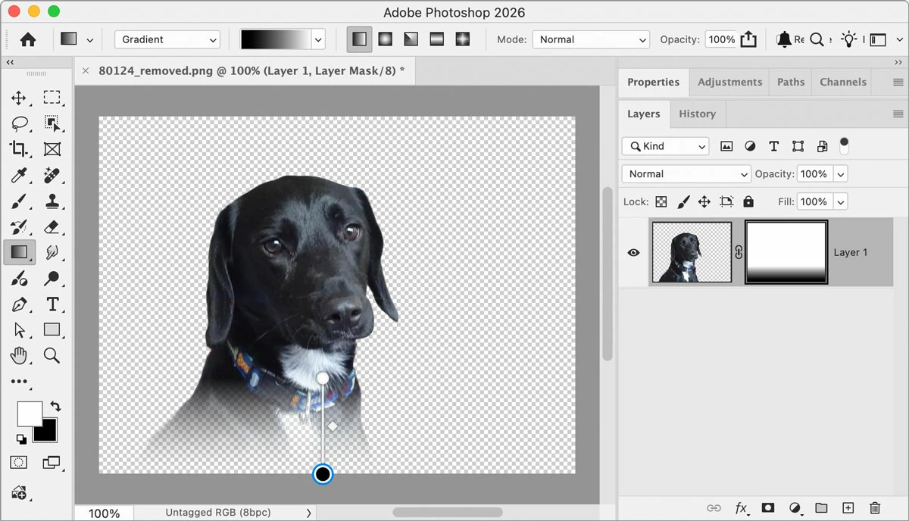Click the Home button in options bar
This screenshot has height=521, width=909.
(x=28, y=39)
